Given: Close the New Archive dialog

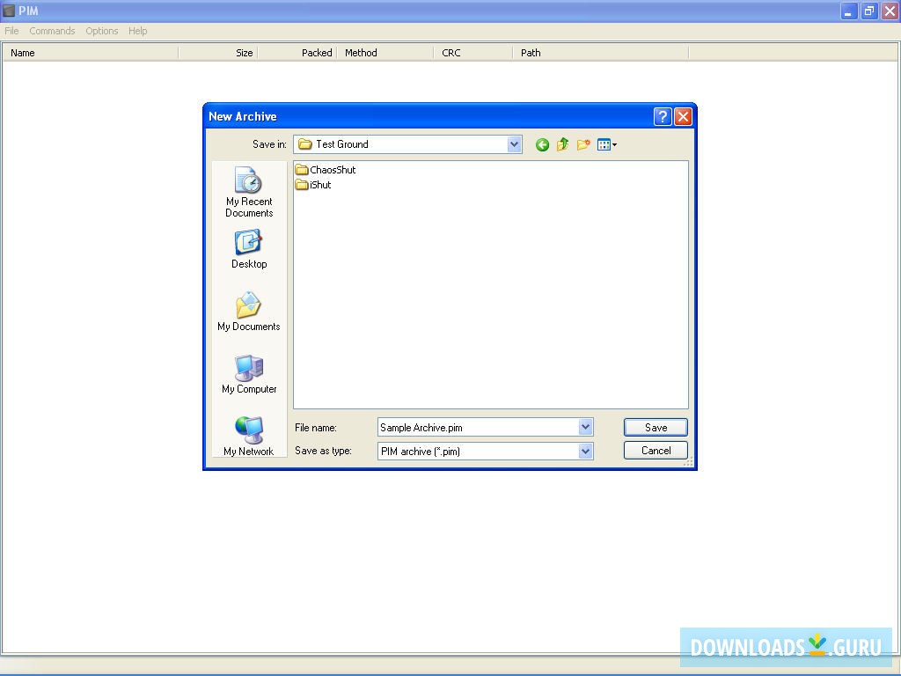Looking at the screenshot, I should point(683,117).
